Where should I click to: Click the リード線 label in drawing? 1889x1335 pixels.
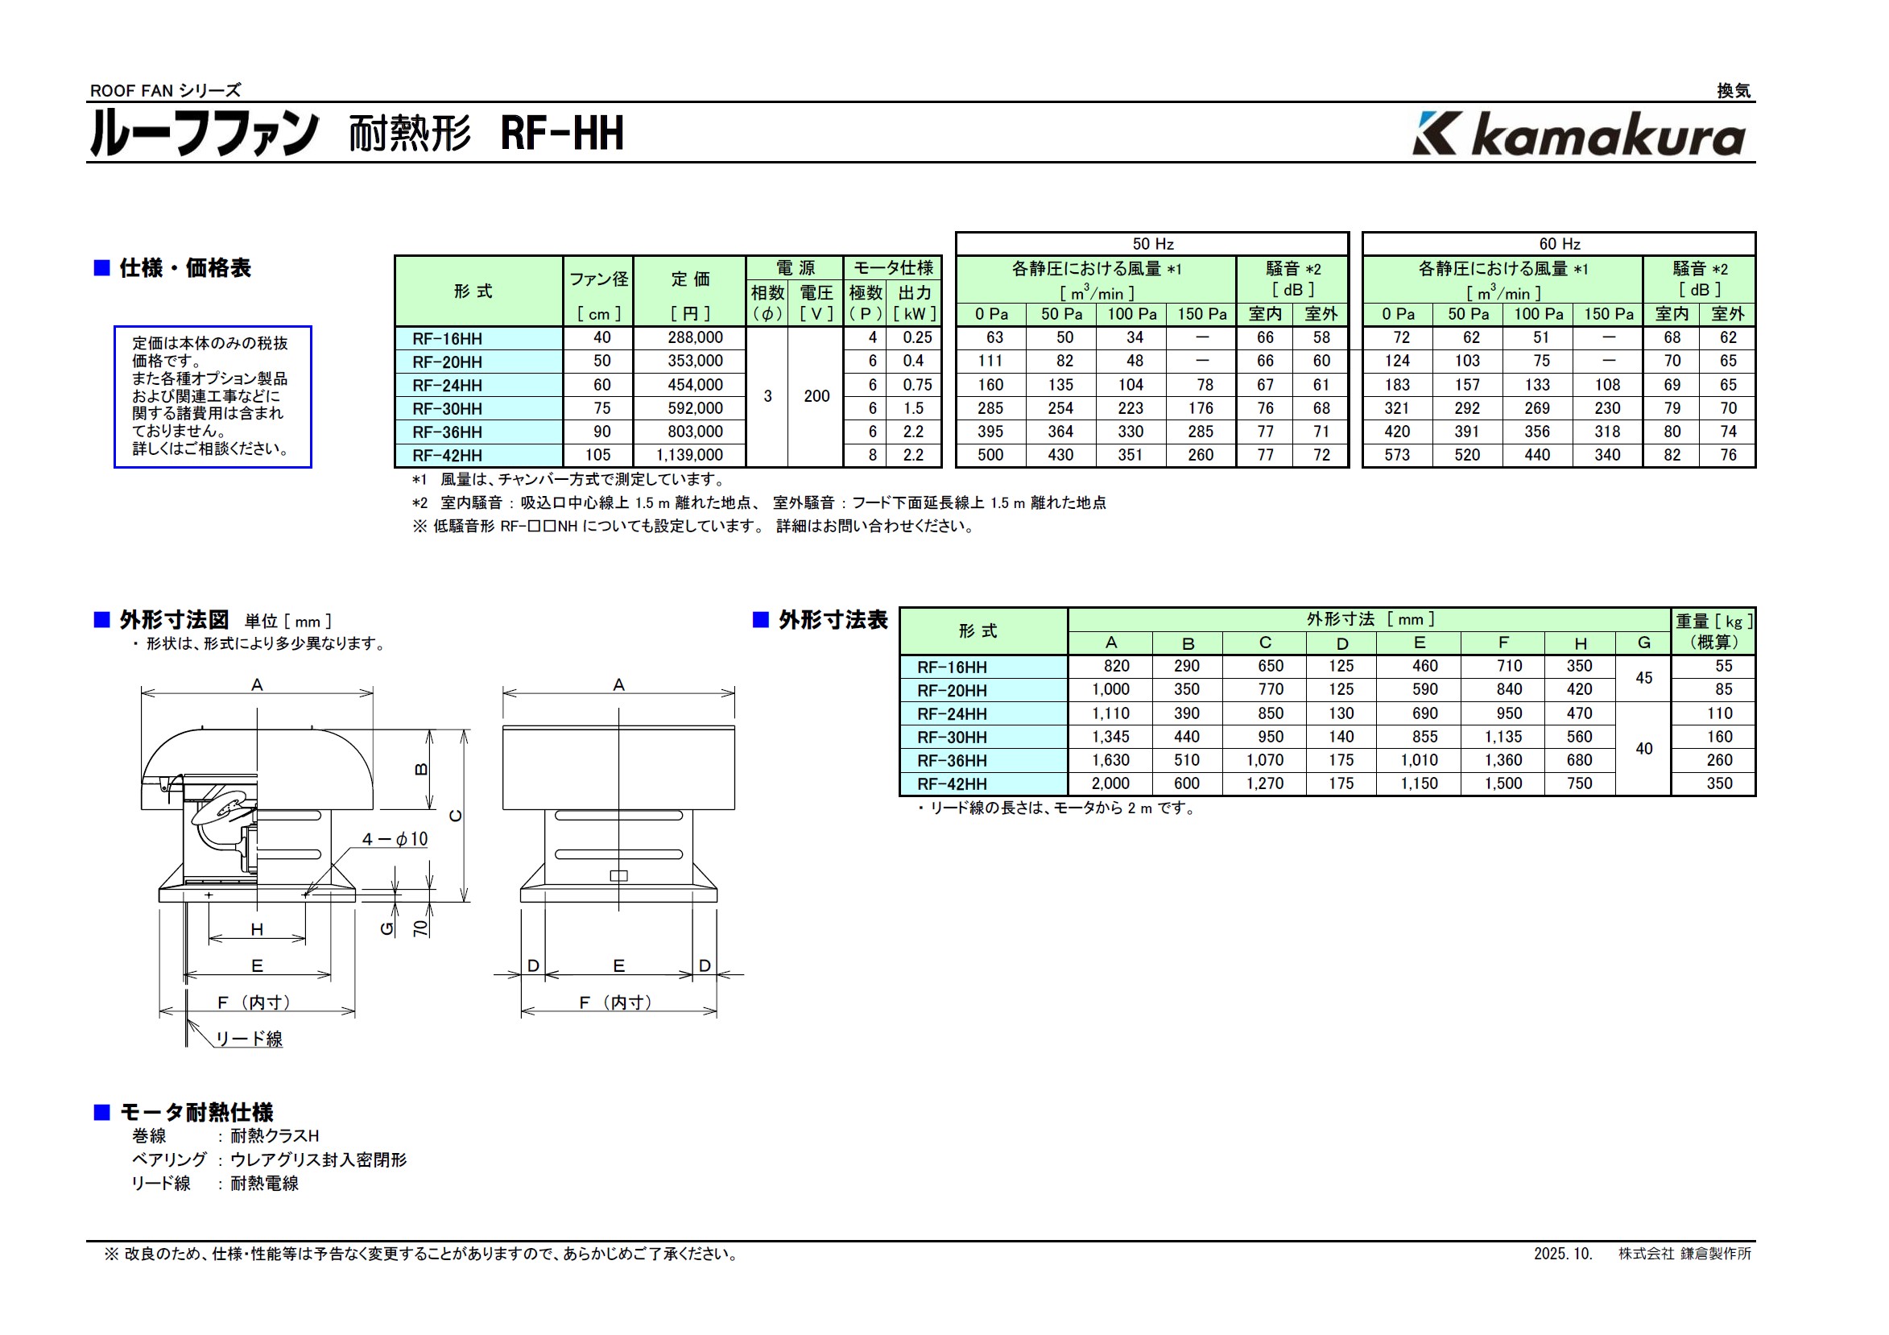coord(249,1039)
